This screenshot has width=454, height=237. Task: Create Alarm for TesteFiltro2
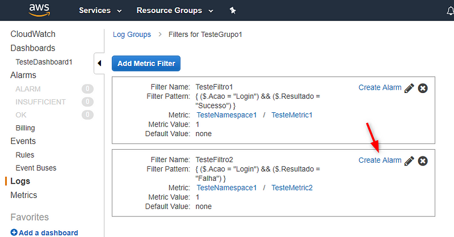380,160
